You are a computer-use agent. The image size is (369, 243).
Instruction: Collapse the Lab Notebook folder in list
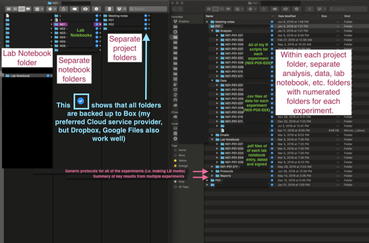212,140
